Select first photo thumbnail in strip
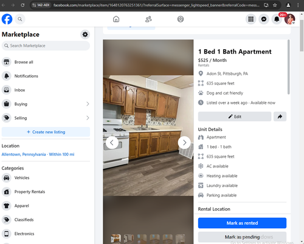 point(116,239)
